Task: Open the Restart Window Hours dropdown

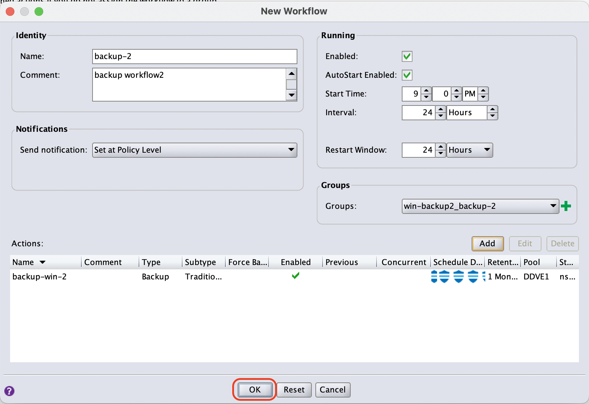Action: coord(469,150)
